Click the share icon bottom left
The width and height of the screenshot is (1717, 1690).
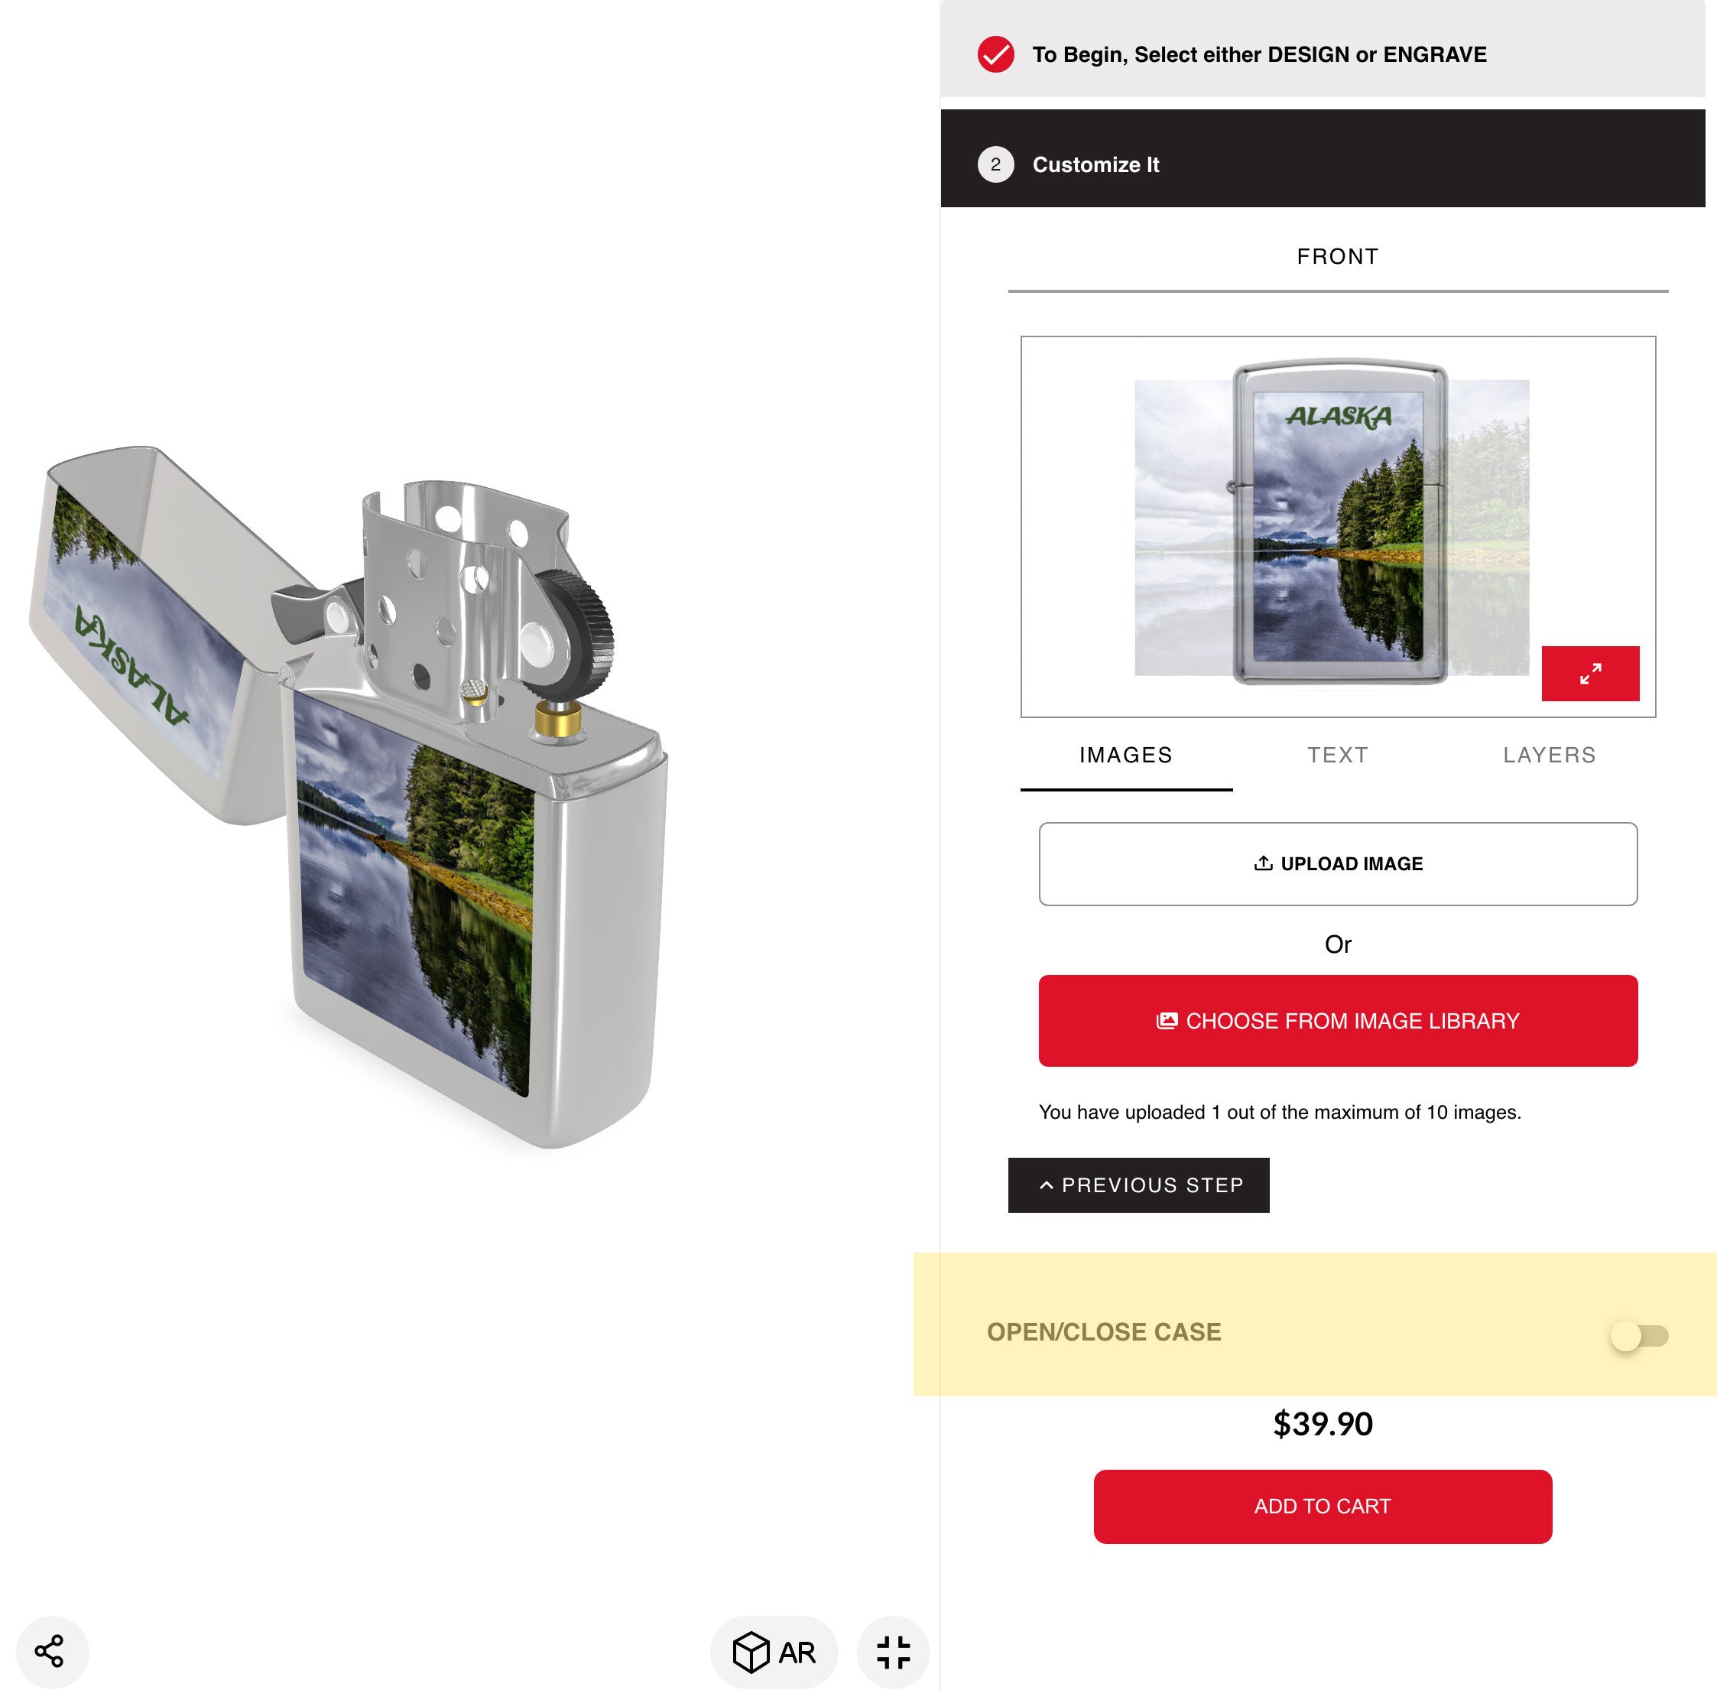click(x=50, y=1649)
